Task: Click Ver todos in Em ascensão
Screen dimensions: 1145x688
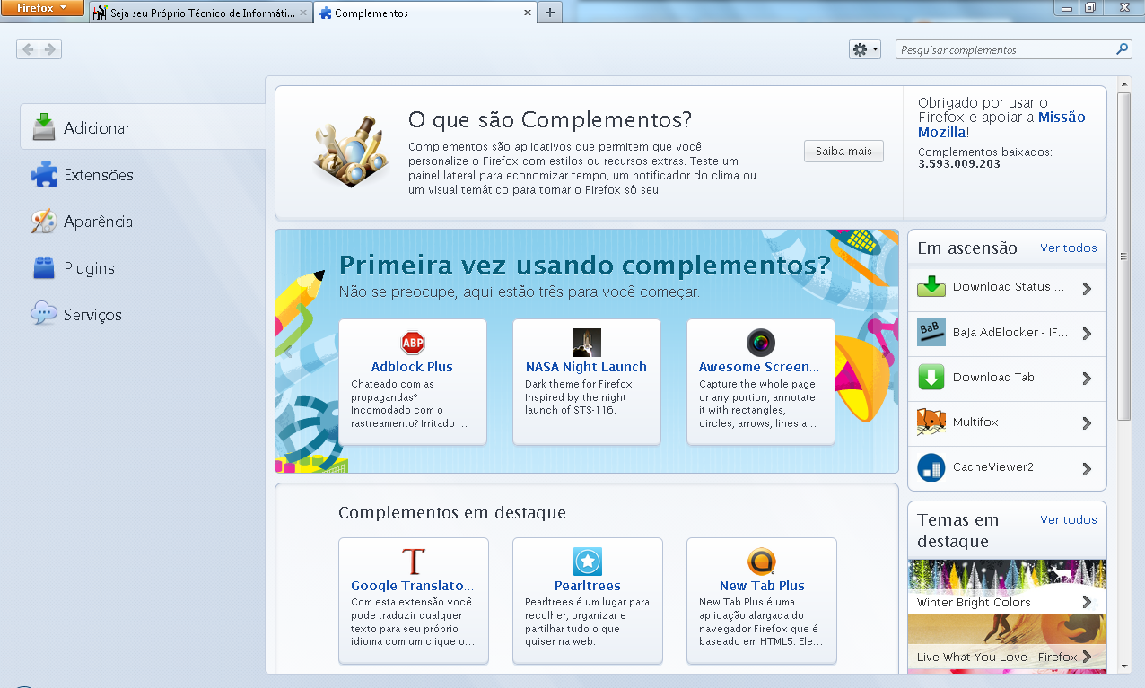Action: tap(1068, 248)
